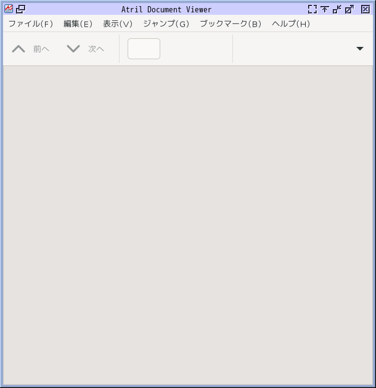Image resolution: width=376 pixels, height=388 pixels.
Task: Click the window stack icon in title bar
Action: (20, 9)
